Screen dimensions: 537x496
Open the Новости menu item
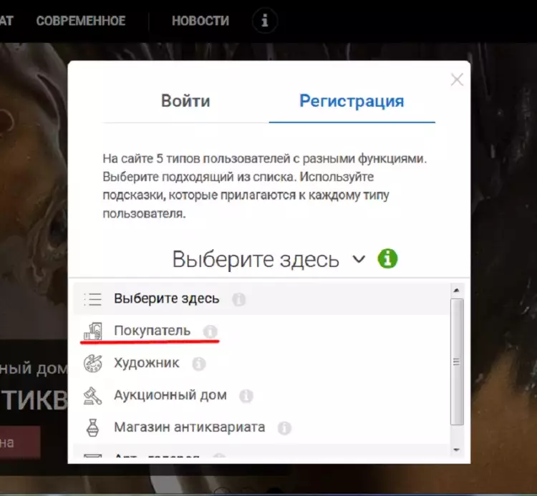tap(200, 21)
